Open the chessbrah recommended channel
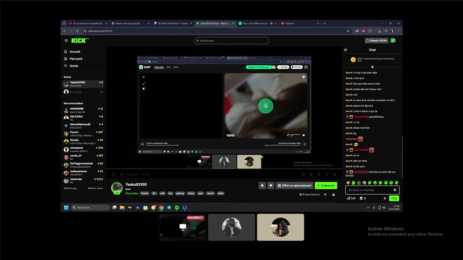Viewport: 463px width, 260px height. tap(83, 149)
